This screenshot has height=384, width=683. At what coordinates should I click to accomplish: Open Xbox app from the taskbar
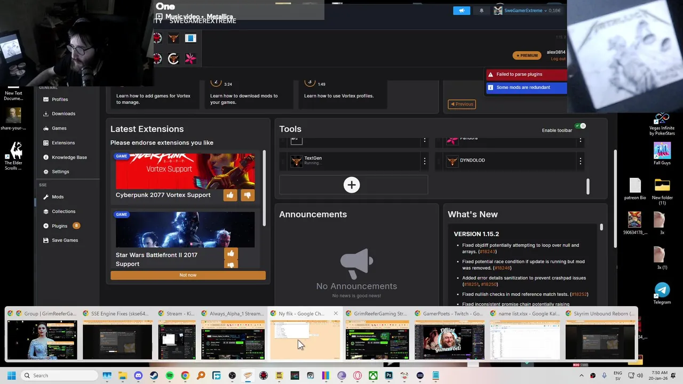point(373,375)
